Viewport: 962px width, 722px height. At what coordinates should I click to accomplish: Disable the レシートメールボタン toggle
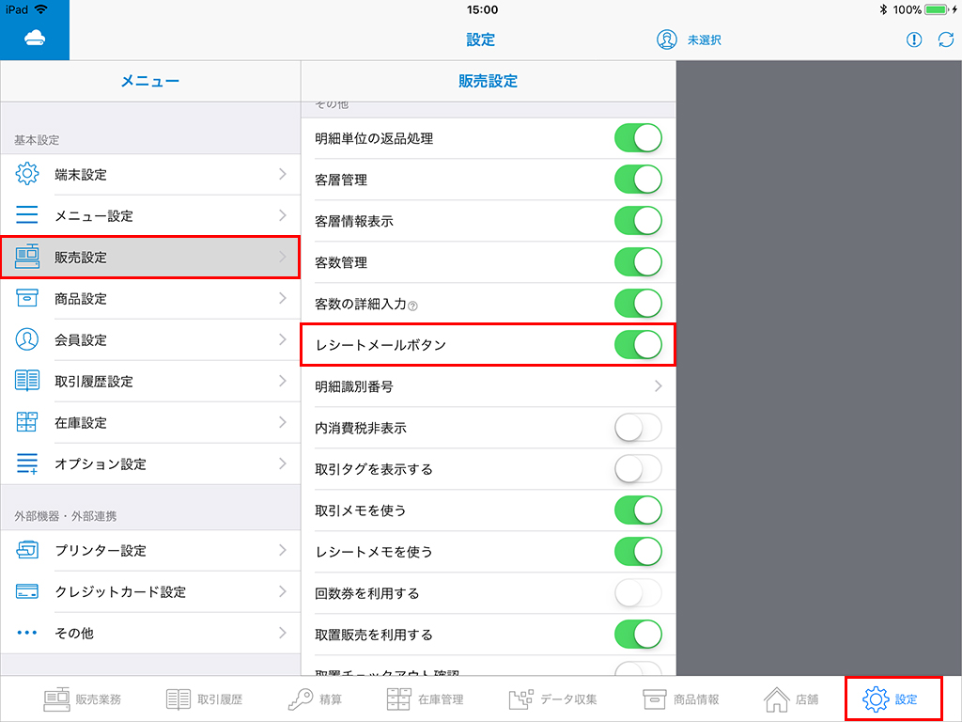point(638,344)
